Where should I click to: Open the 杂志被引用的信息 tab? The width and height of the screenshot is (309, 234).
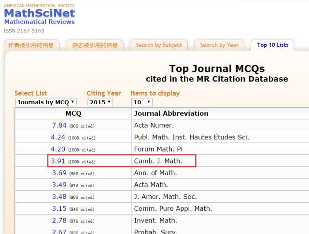click(95, 45)
